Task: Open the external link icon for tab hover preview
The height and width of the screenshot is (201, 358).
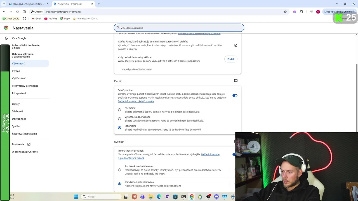Action: (x=236, y=45)
